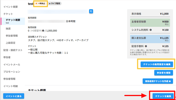Select チケット概要 test in the sidebar
This screenshot has height=100, width=176.
coord(13,21)
